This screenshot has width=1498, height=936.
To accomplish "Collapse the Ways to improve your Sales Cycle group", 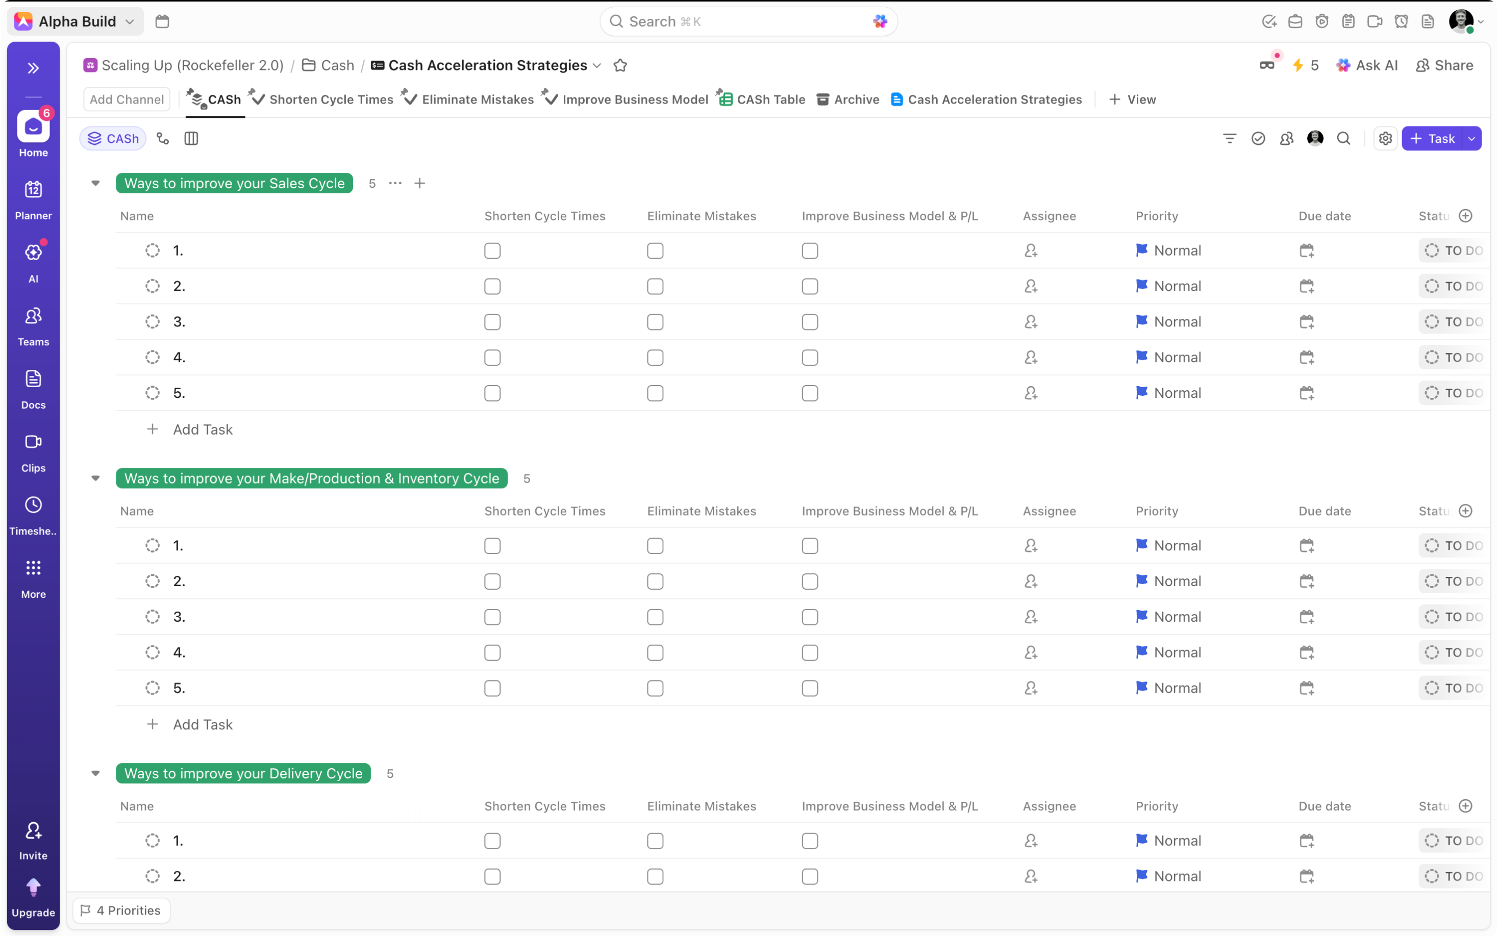I will tap(95, 183).
